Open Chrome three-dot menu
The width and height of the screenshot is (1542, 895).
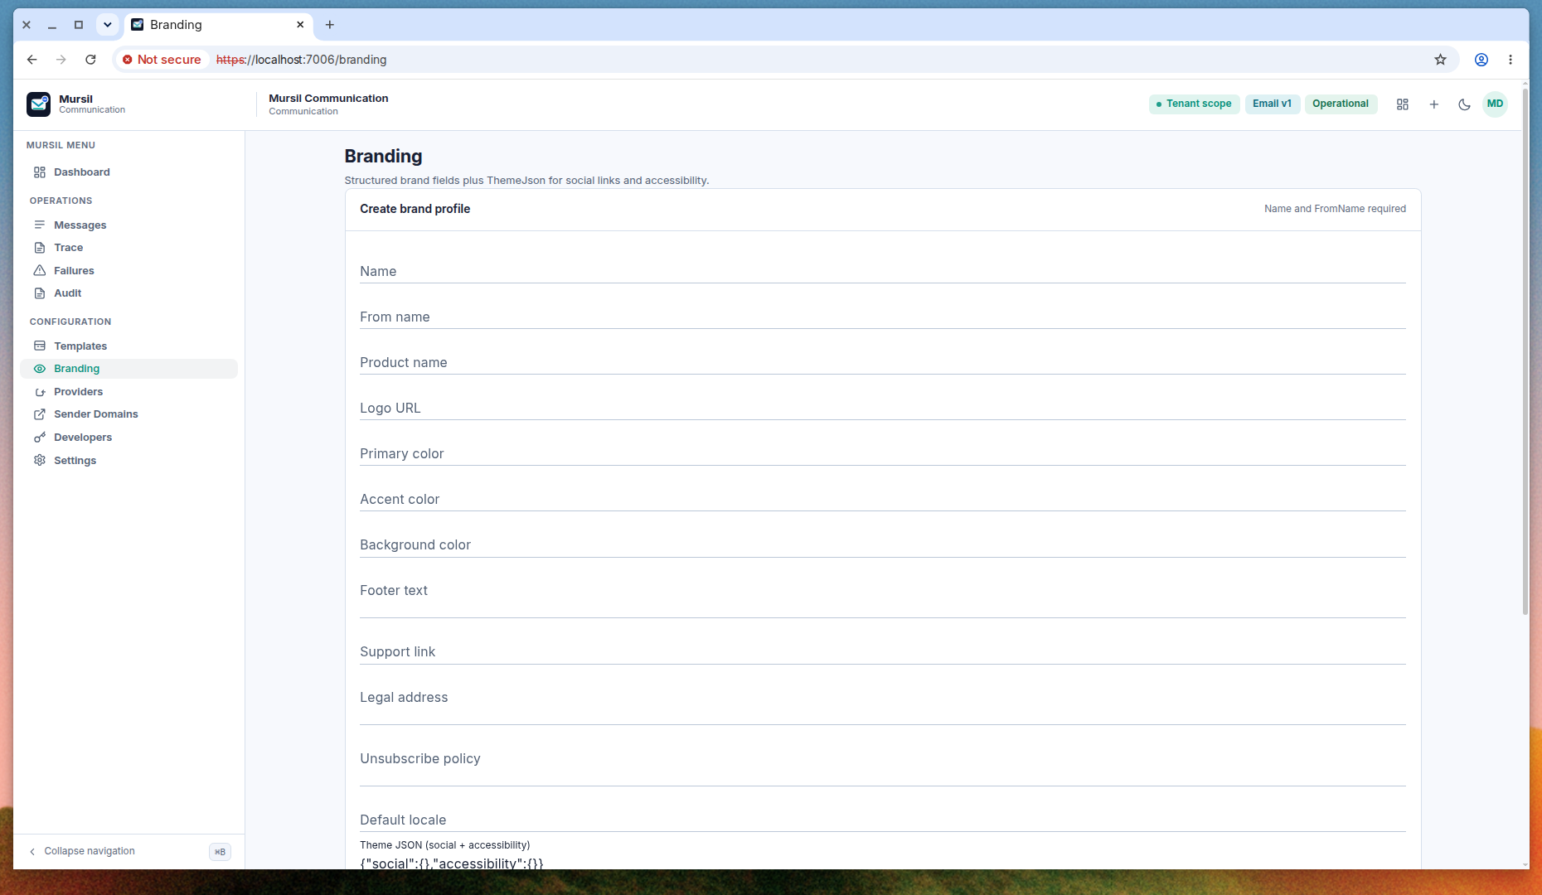[x=1510, y=60]
